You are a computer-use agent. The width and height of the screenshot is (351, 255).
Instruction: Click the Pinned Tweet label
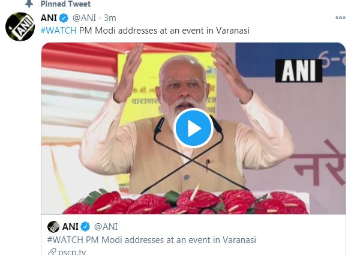point(65,4)
